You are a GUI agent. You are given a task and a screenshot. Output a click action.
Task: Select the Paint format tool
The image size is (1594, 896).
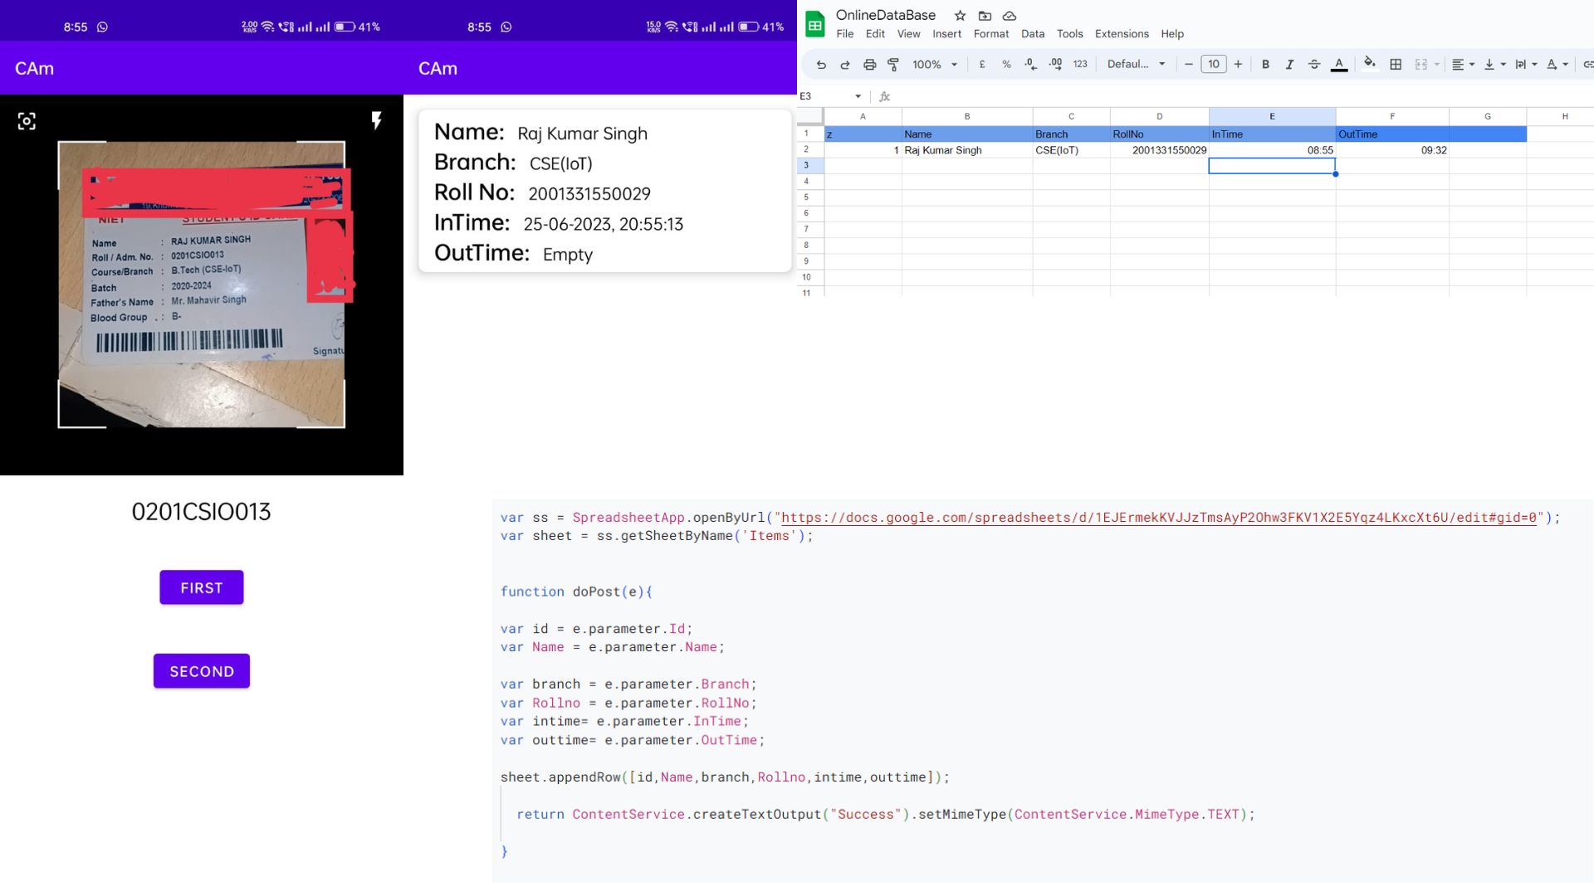pos(893,64)
